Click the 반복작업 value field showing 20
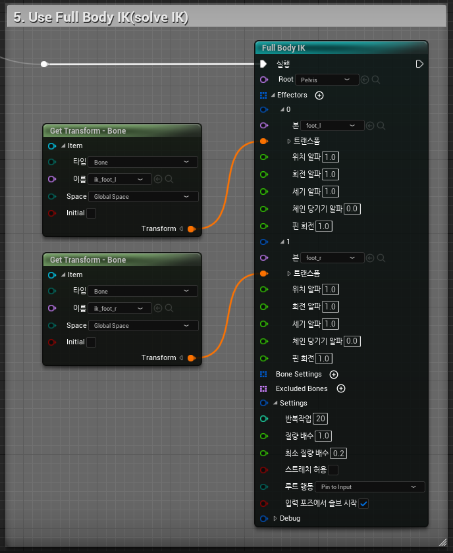The width and height of the screenshot is (453, 553). click(321, 419)
